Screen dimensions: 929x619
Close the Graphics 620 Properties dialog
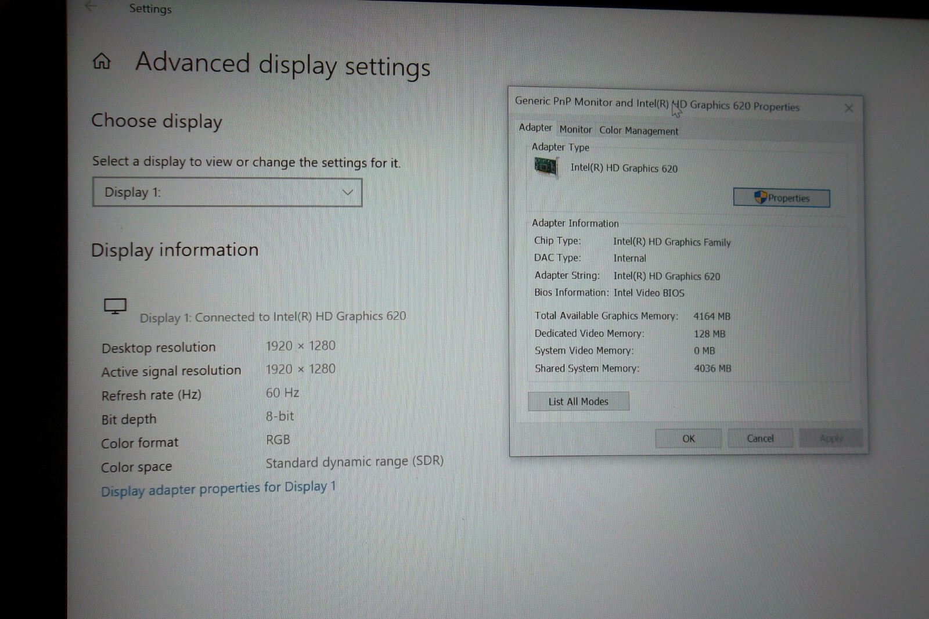[848, 108]
